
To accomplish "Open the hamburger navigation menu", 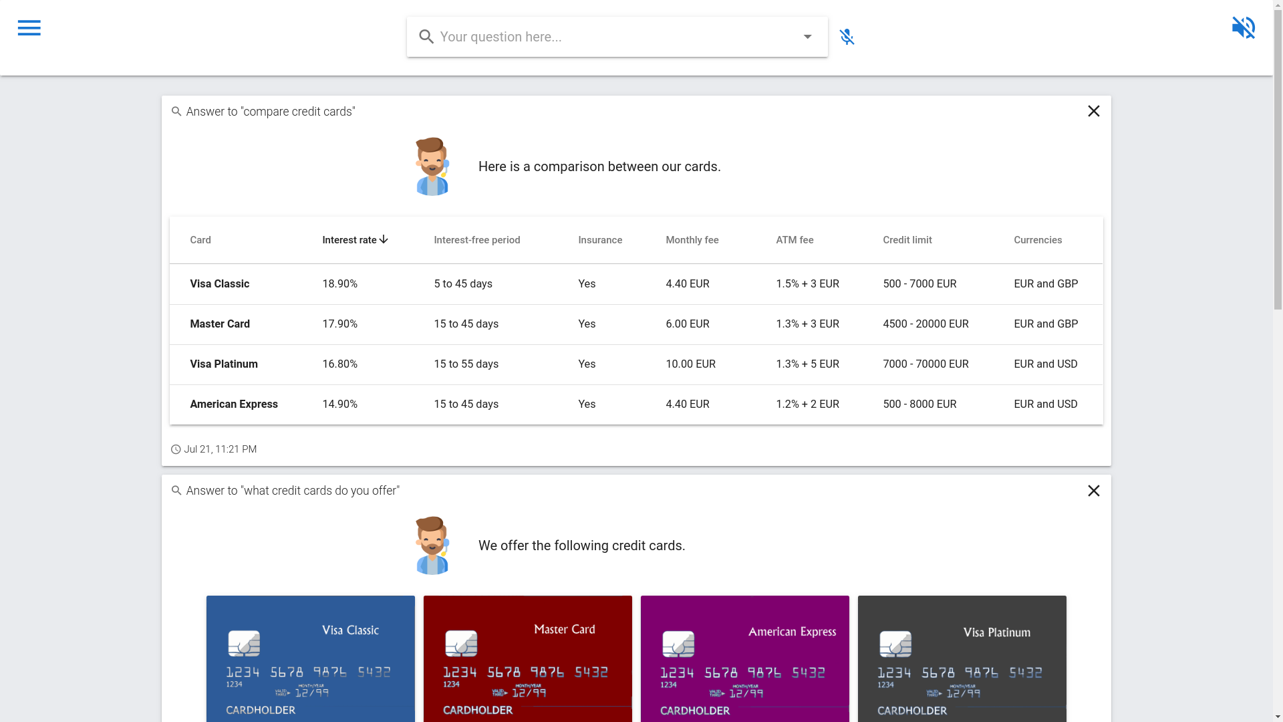I will [x=29, y=28].
